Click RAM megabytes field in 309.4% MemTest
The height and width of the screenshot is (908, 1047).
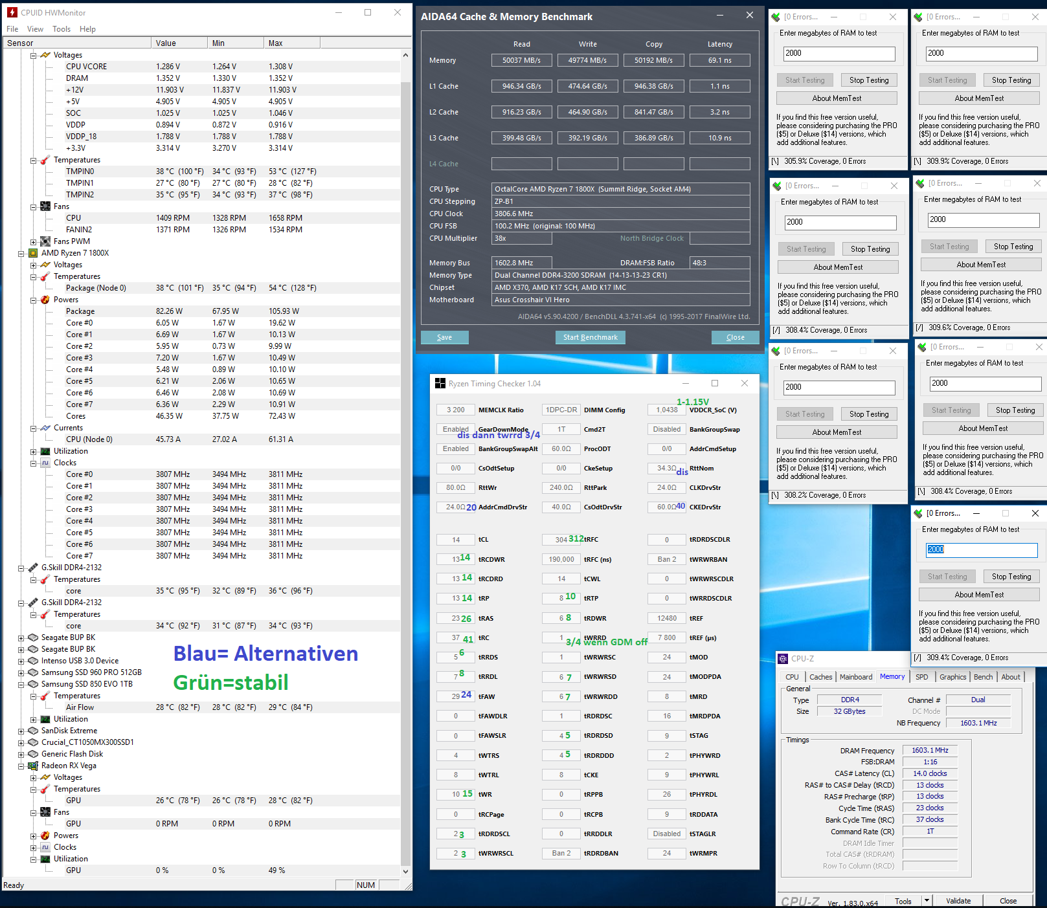tap(982, 549)
